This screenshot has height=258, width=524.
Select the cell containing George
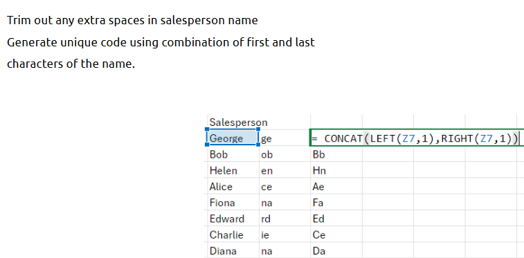[233, 138]
